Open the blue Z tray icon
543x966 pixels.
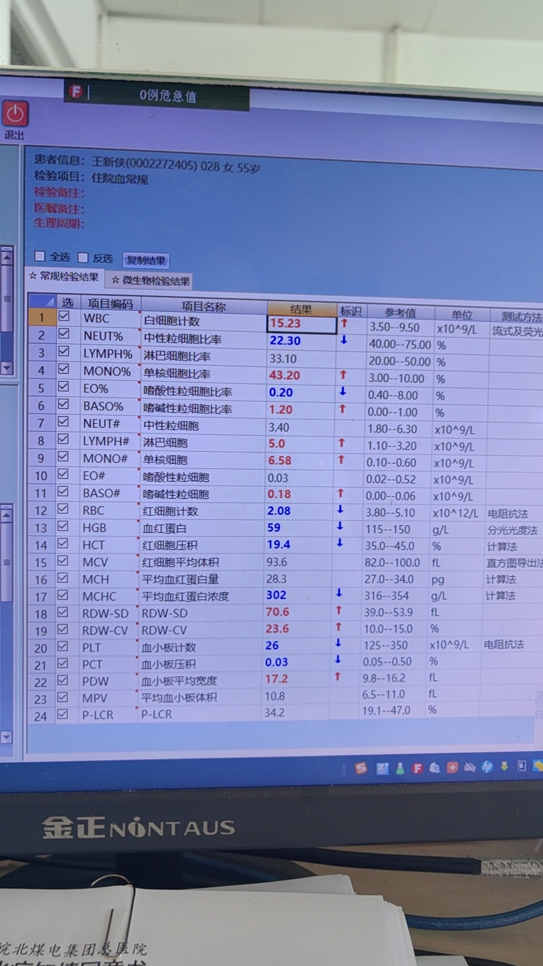[382, 768]
